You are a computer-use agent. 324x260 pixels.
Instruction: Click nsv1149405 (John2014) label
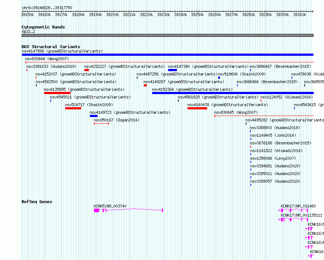273,135
